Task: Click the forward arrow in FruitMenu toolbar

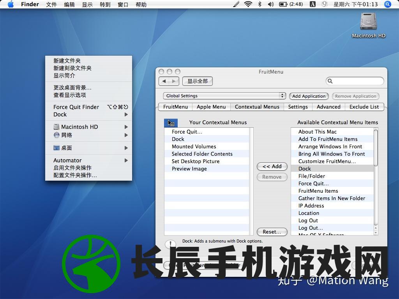Action: [174, 81]
